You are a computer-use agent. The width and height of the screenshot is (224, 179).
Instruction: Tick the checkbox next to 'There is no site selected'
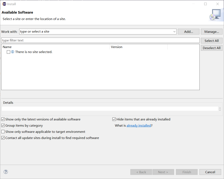click(x=8, y=52)
